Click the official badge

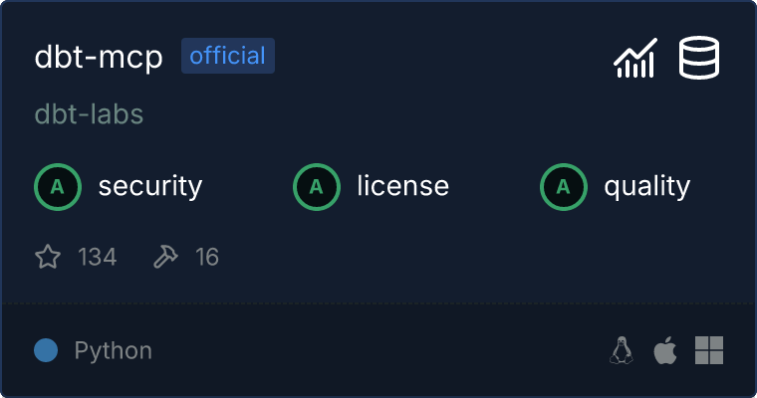228,56
